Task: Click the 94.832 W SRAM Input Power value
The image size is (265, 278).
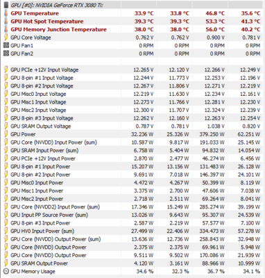Action: click(x=214, y=150)
